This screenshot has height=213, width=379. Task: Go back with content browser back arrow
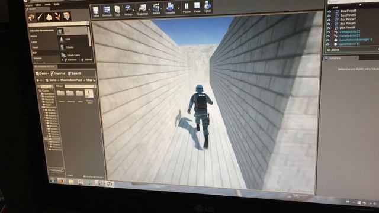click(37, 80)
